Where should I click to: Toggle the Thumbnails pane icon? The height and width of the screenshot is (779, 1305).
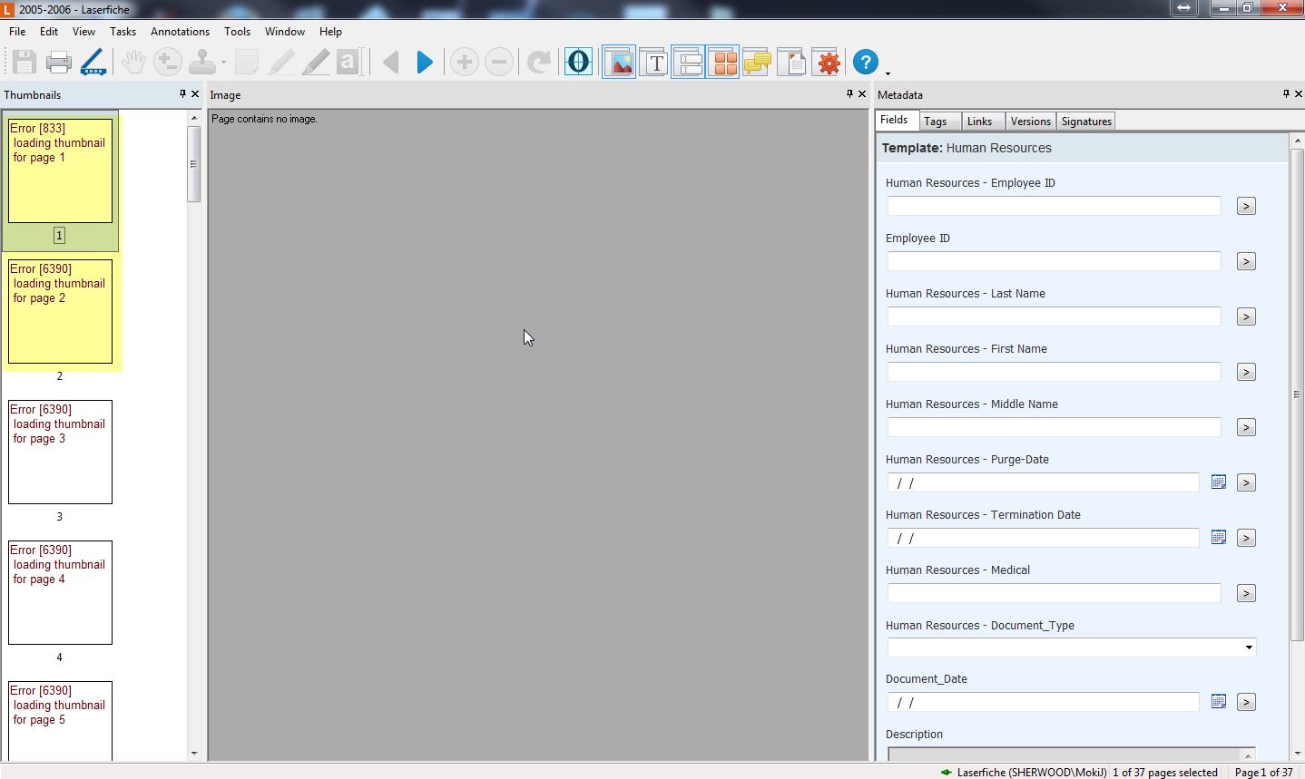coord(723,62)
